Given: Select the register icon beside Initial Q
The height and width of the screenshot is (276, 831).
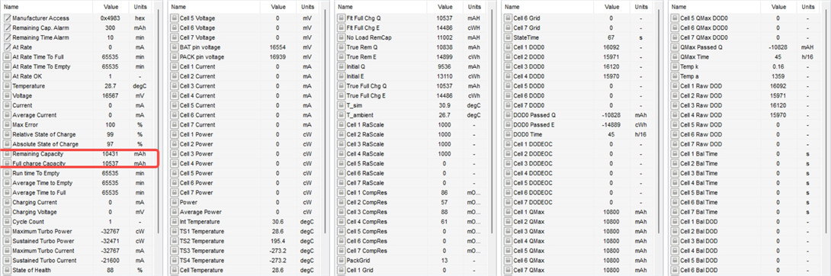Looking at the screenshot, I should (x=341, y=67).
